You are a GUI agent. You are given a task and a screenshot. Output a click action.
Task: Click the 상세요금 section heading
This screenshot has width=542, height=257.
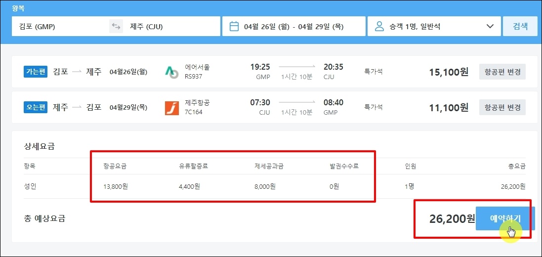pos(39,146)
